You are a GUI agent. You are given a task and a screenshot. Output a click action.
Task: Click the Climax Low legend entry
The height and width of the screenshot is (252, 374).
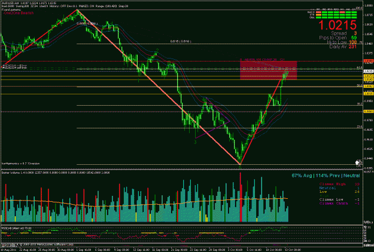[x=332, y=199]
